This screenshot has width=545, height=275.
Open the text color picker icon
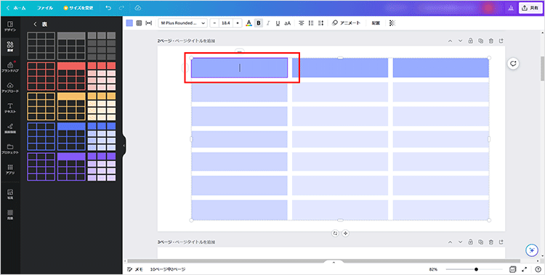point(249,23)
